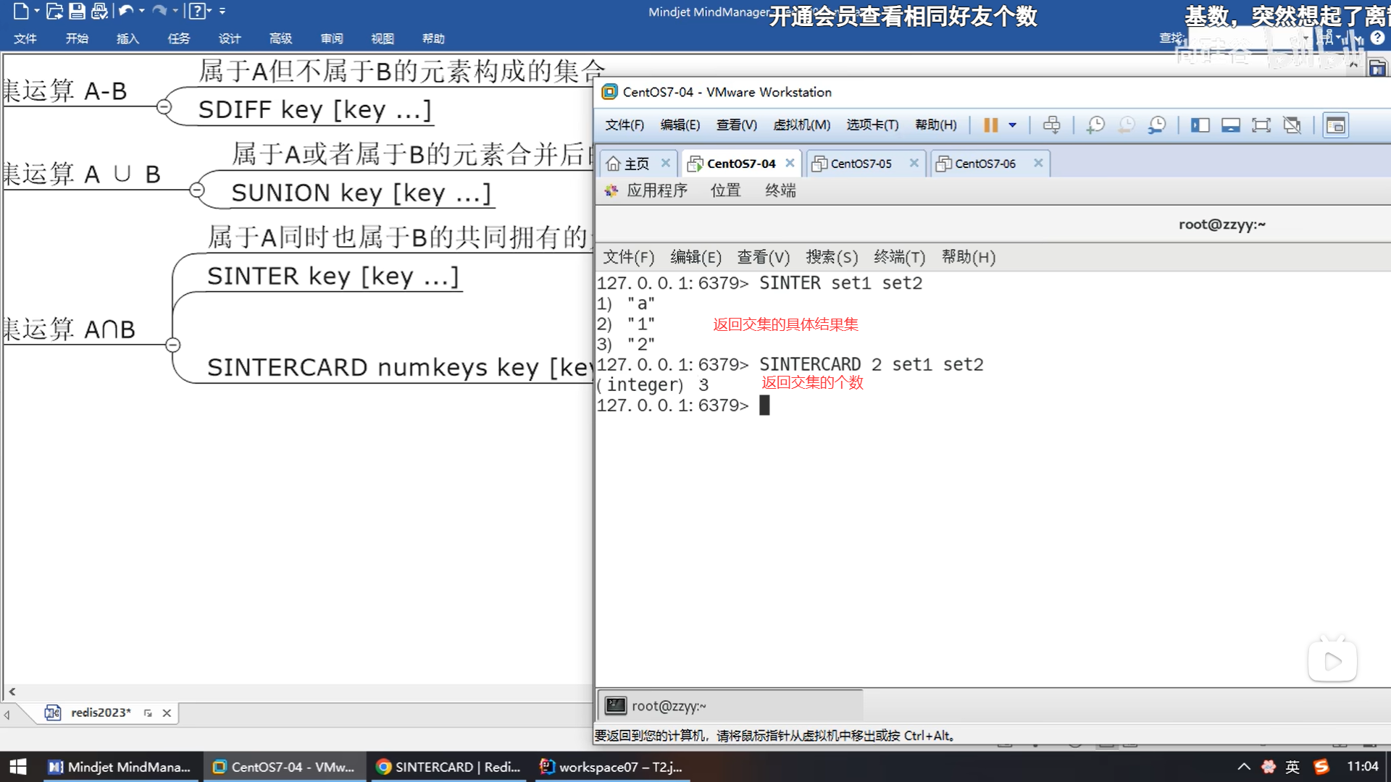
Task: Collapse the SINTER AND SINTERCARD branch node
Action: click(x=172, y=345)
